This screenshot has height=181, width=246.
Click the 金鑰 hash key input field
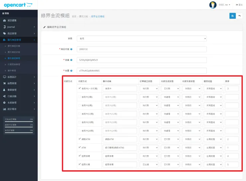pos(142,60)
